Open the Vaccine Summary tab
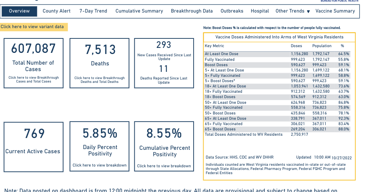The image size is (366, 192). tap(335, 11)
